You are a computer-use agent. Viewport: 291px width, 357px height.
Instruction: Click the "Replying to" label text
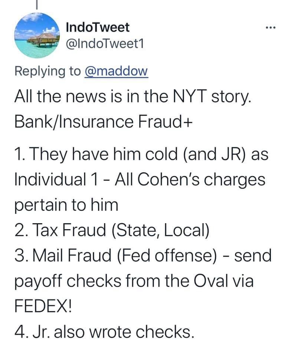tap(47, 71)
